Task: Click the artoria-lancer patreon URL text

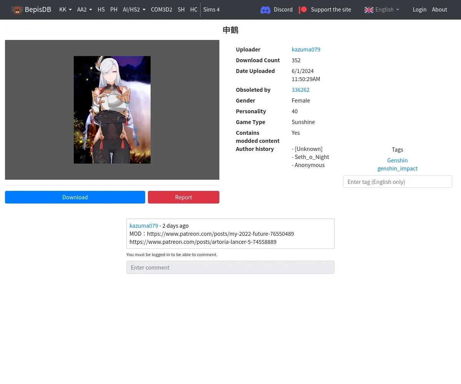Action: tap(203, 242)
